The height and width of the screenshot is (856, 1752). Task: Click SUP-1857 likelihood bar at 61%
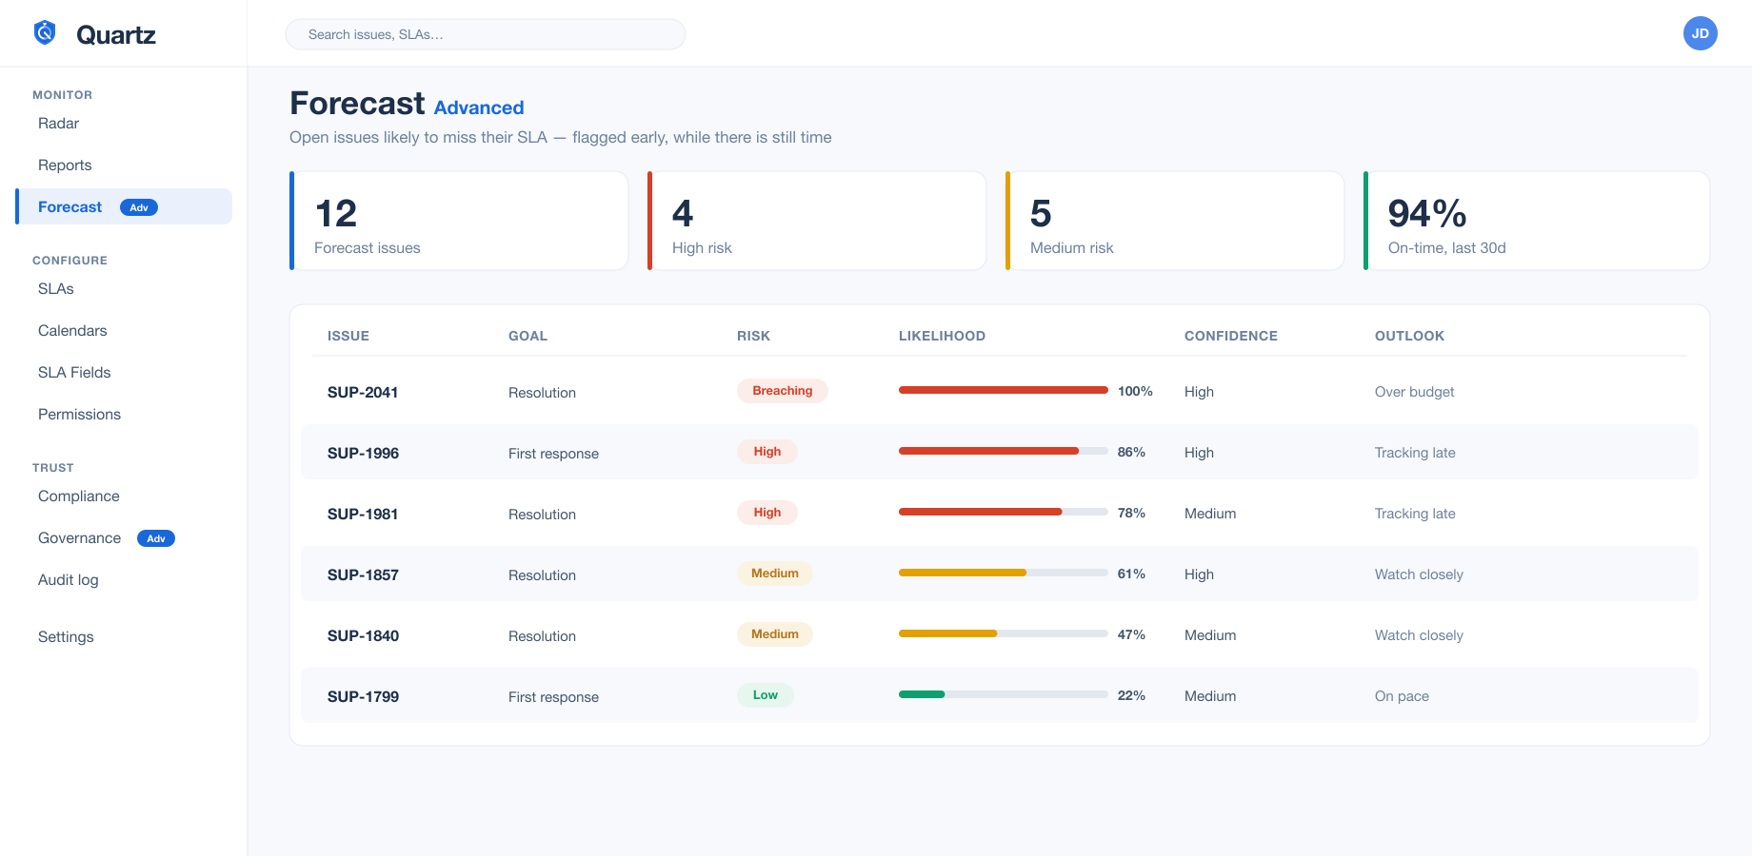(x=1004, y=573)
